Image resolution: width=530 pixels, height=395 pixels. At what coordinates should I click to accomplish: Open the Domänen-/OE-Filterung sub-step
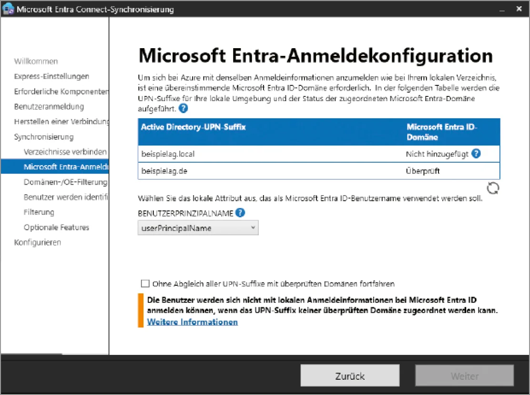(x=66, y=182)
